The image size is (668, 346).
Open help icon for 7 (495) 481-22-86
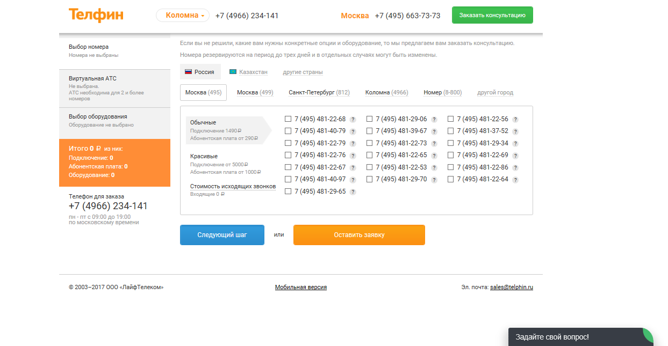(x=515, y=168)
